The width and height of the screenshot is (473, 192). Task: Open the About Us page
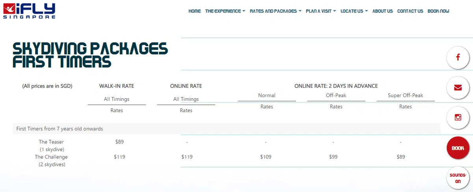[382, 11]
